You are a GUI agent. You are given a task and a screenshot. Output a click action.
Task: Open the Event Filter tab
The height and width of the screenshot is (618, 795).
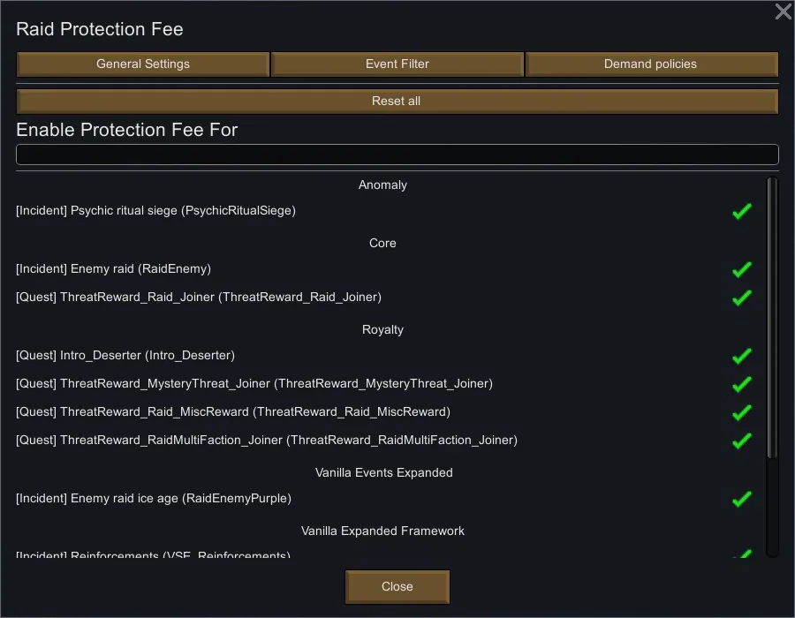coord(397,64)
